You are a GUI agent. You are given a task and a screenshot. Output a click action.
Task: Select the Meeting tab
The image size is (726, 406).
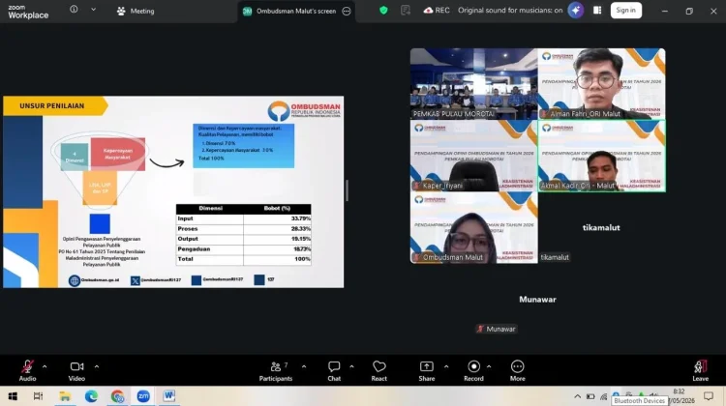(x=136, y=11)
